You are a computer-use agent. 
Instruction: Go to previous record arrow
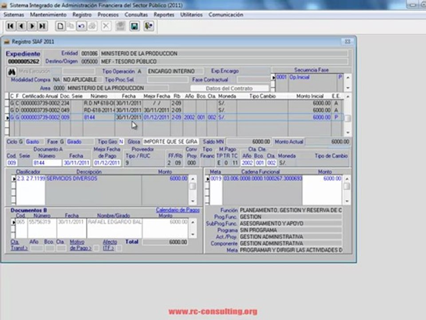point(21,26)
